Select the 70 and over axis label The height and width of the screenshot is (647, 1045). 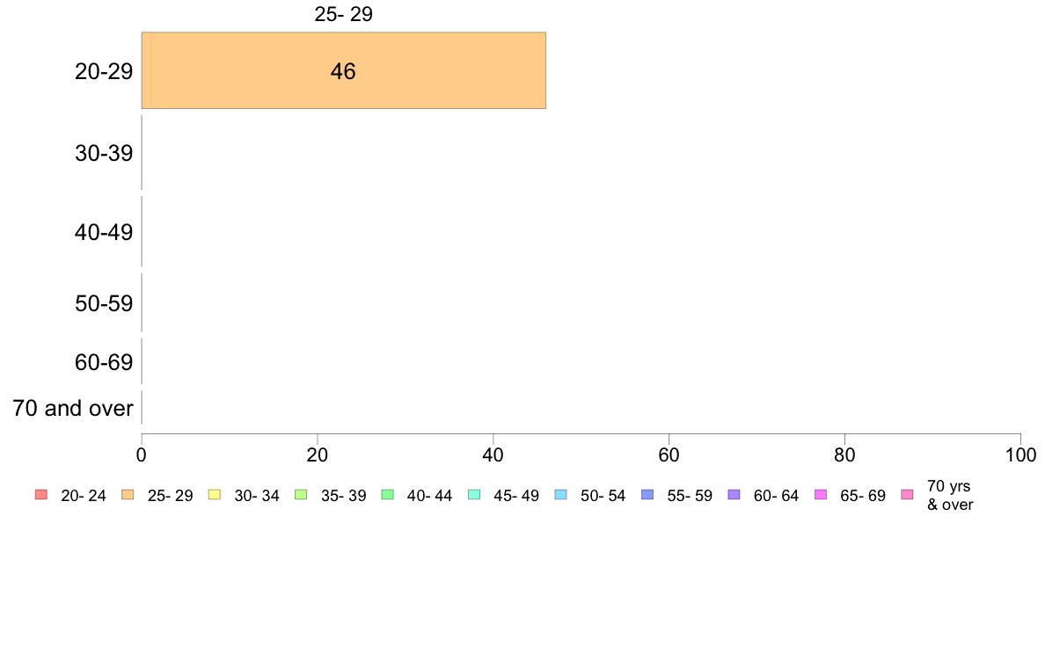click(x=73, y=408)
